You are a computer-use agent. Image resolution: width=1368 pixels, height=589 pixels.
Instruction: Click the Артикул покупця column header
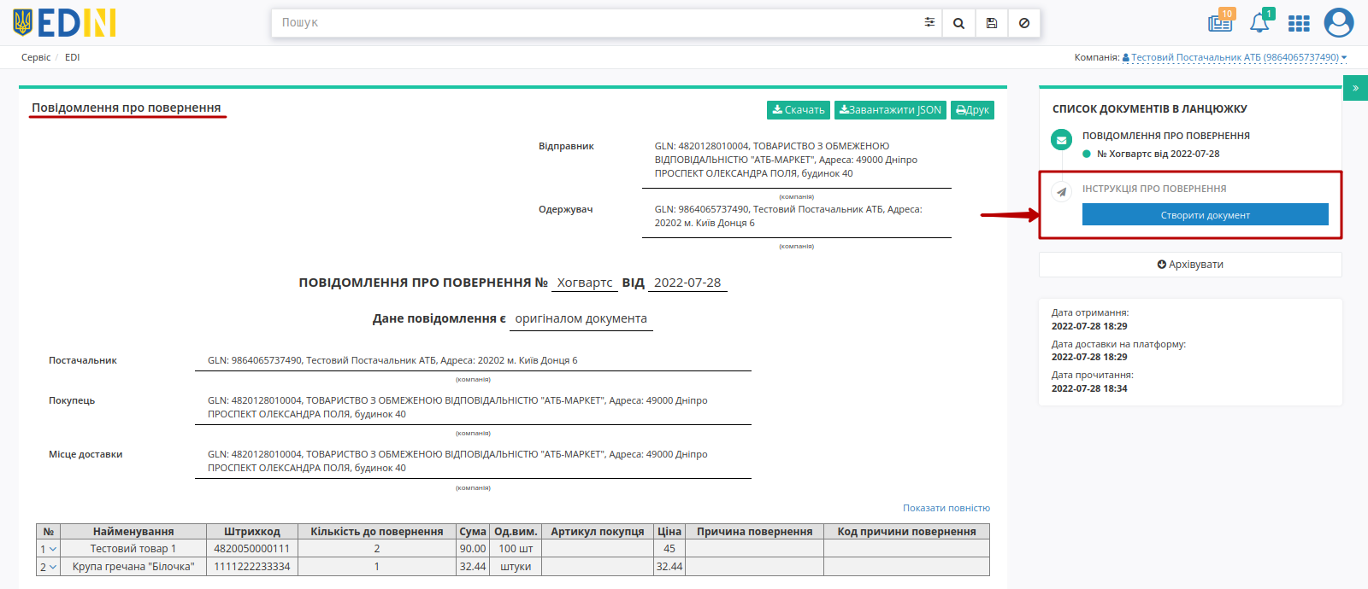pyautogui.click(x=598, y=532)
